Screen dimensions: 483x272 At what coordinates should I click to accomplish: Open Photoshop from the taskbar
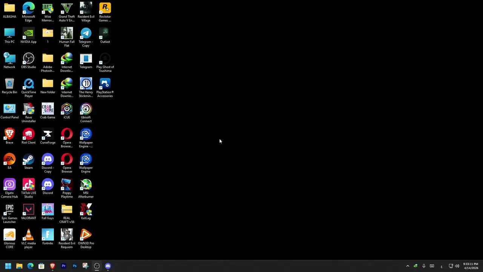75,266
